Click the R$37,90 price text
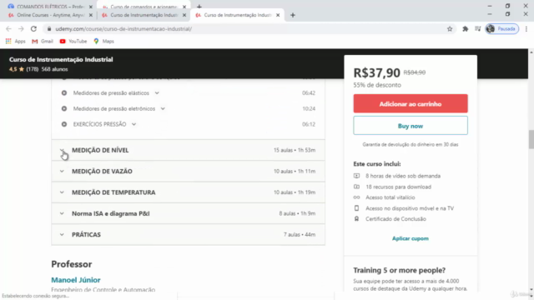The height and width of the screenshot is (300, 534). tap(376, 72)
